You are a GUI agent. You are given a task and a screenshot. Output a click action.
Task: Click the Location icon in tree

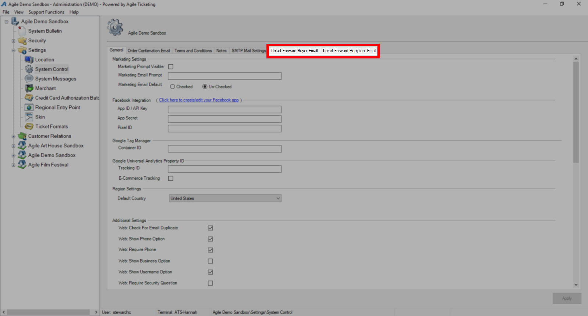[29, 60]
